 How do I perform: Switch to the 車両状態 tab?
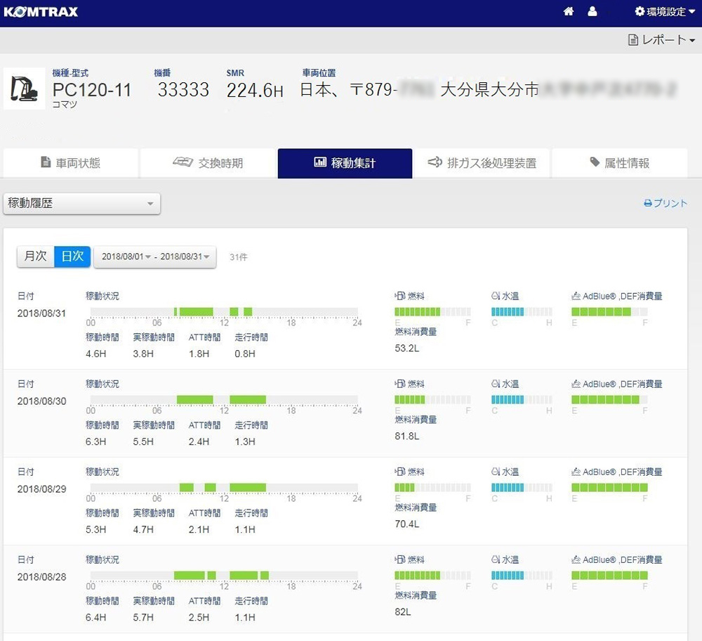70,163
